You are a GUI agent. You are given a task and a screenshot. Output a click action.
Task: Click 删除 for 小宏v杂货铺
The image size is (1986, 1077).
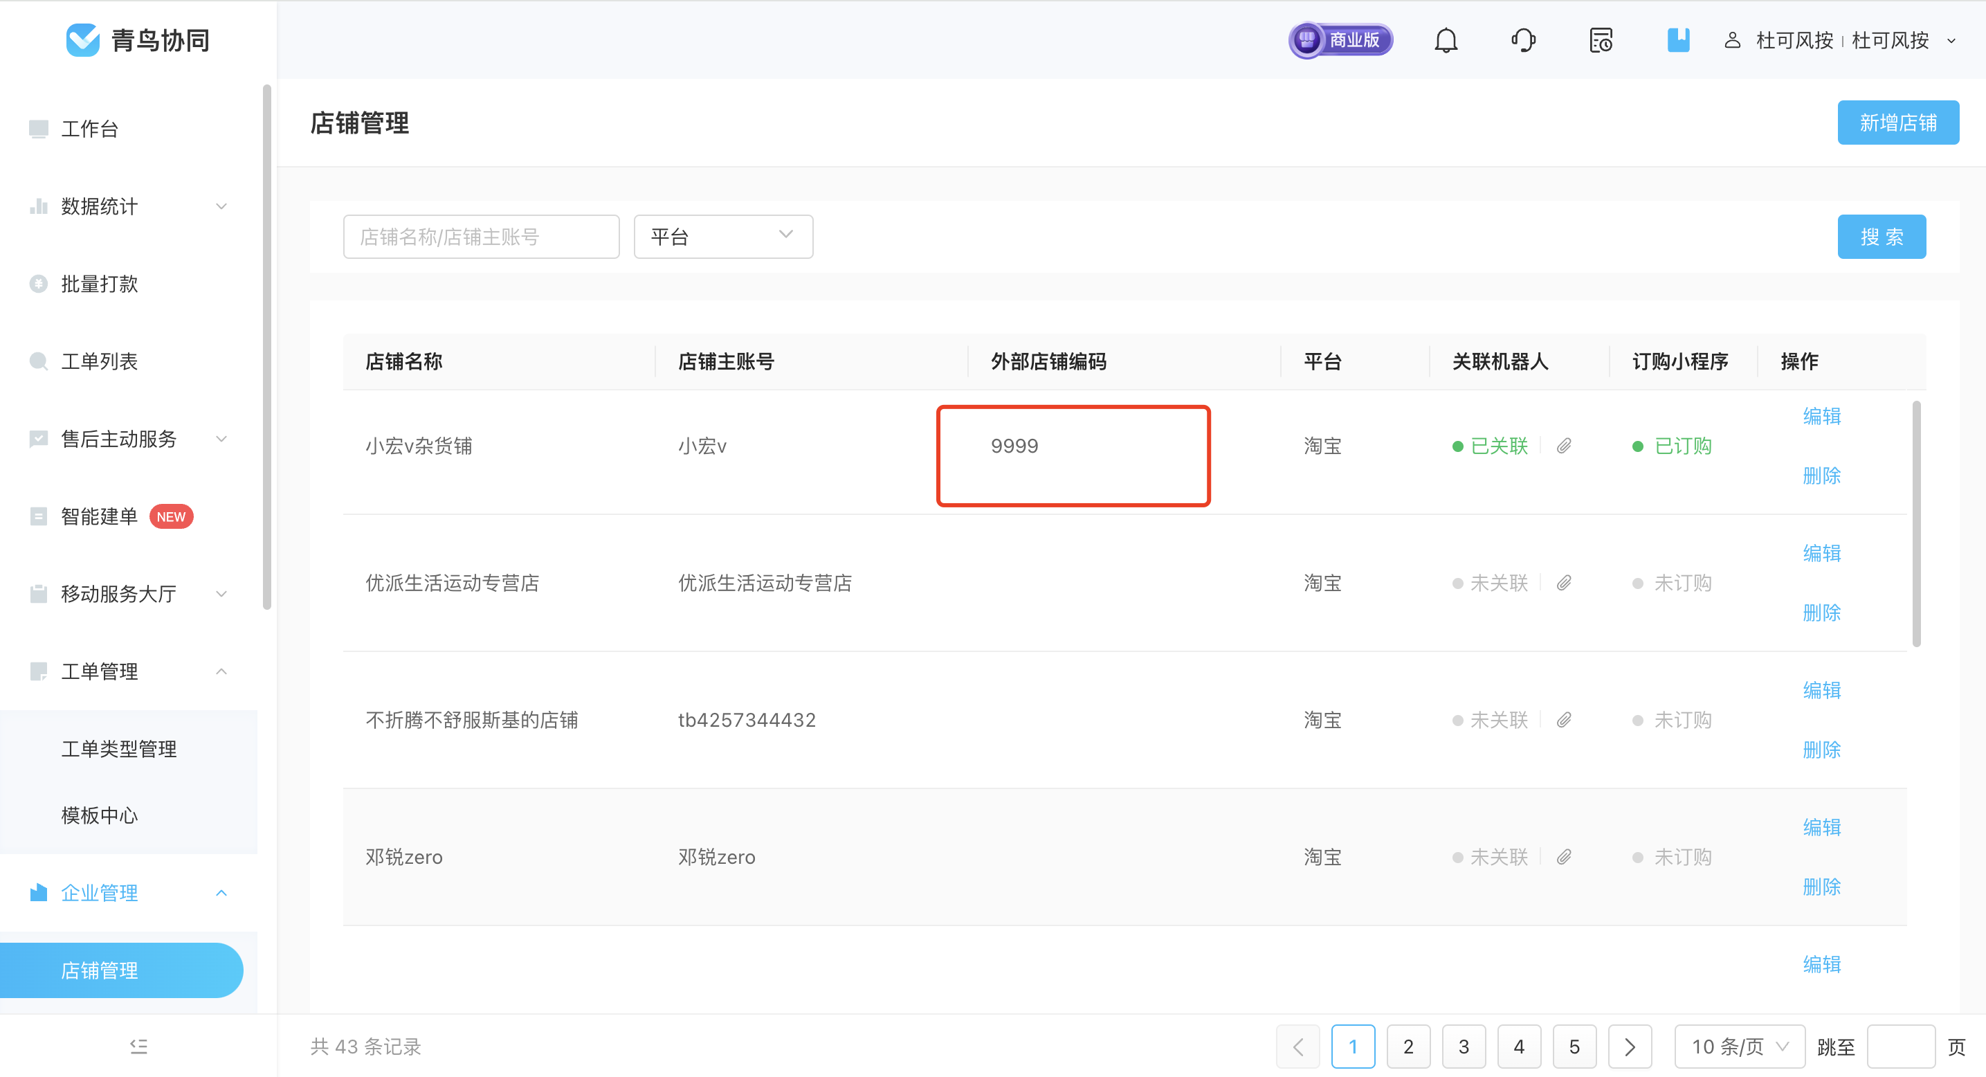coord(1822,476)
